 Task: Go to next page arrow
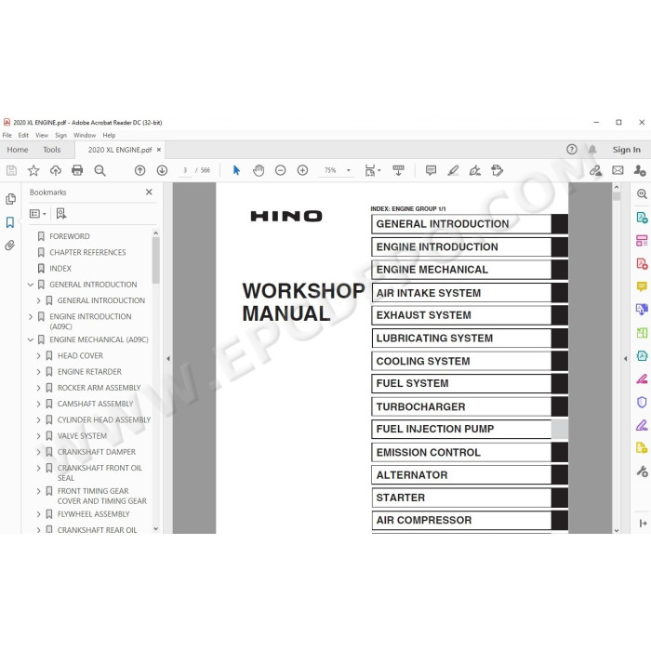pos(162,170)
